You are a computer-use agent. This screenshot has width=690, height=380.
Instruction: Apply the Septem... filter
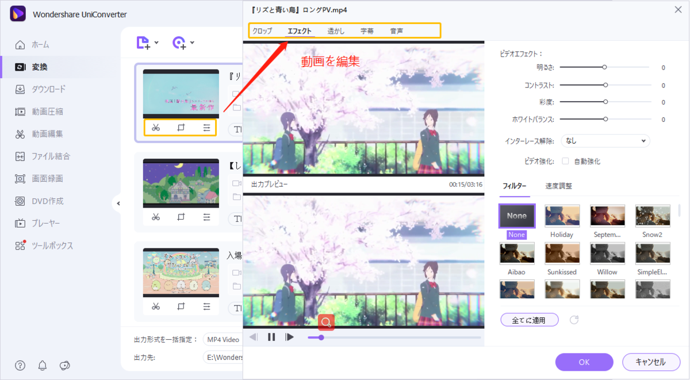[x=607, y=216]
